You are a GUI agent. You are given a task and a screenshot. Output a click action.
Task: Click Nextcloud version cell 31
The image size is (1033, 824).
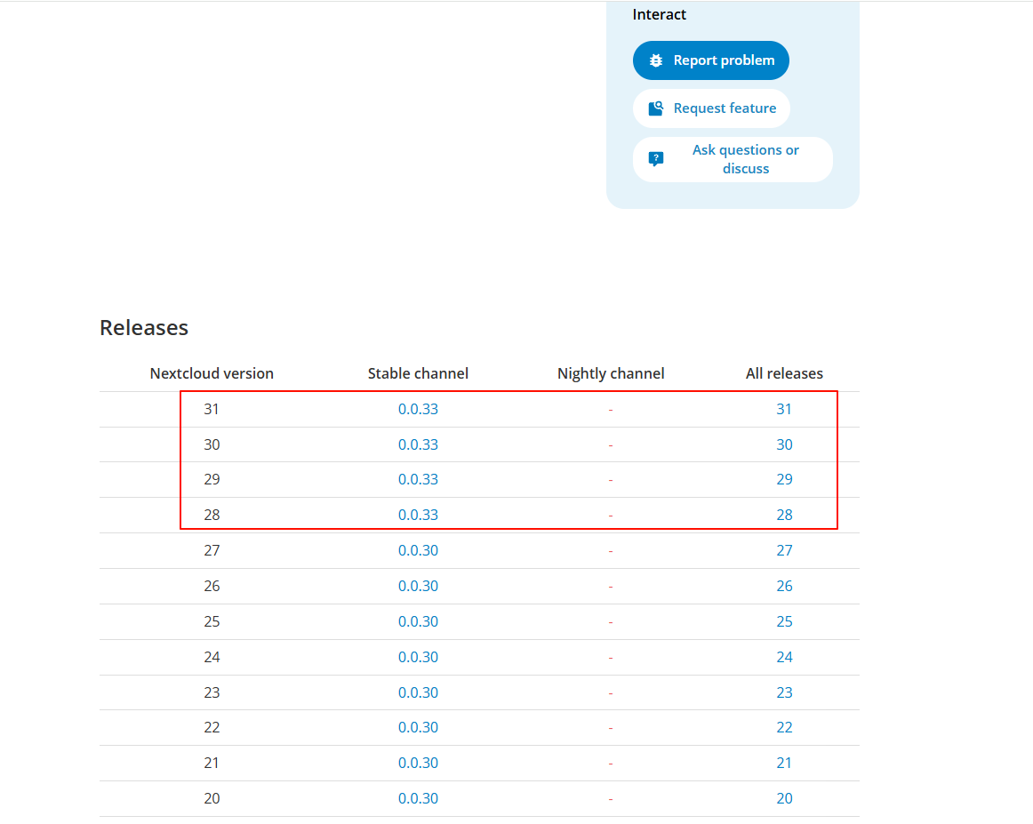pyautogui.click(x=212, y=409)
